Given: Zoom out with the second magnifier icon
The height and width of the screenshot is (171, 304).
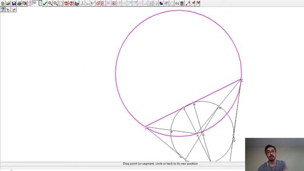Looking at the screenshot, I should tap(56, 3).
